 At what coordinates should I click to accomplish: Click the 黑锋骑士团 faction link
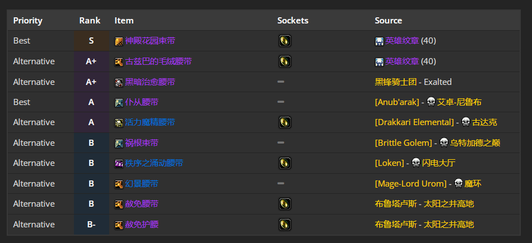(395, 82)
